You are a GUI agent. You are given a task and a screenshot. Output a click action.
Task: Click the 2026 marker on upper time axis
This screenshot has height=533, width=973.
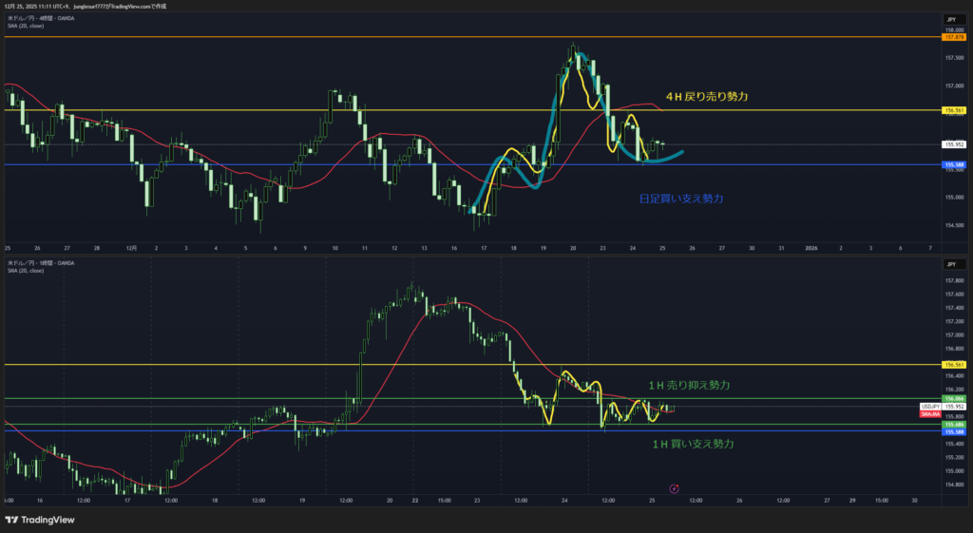click(811, 247)
